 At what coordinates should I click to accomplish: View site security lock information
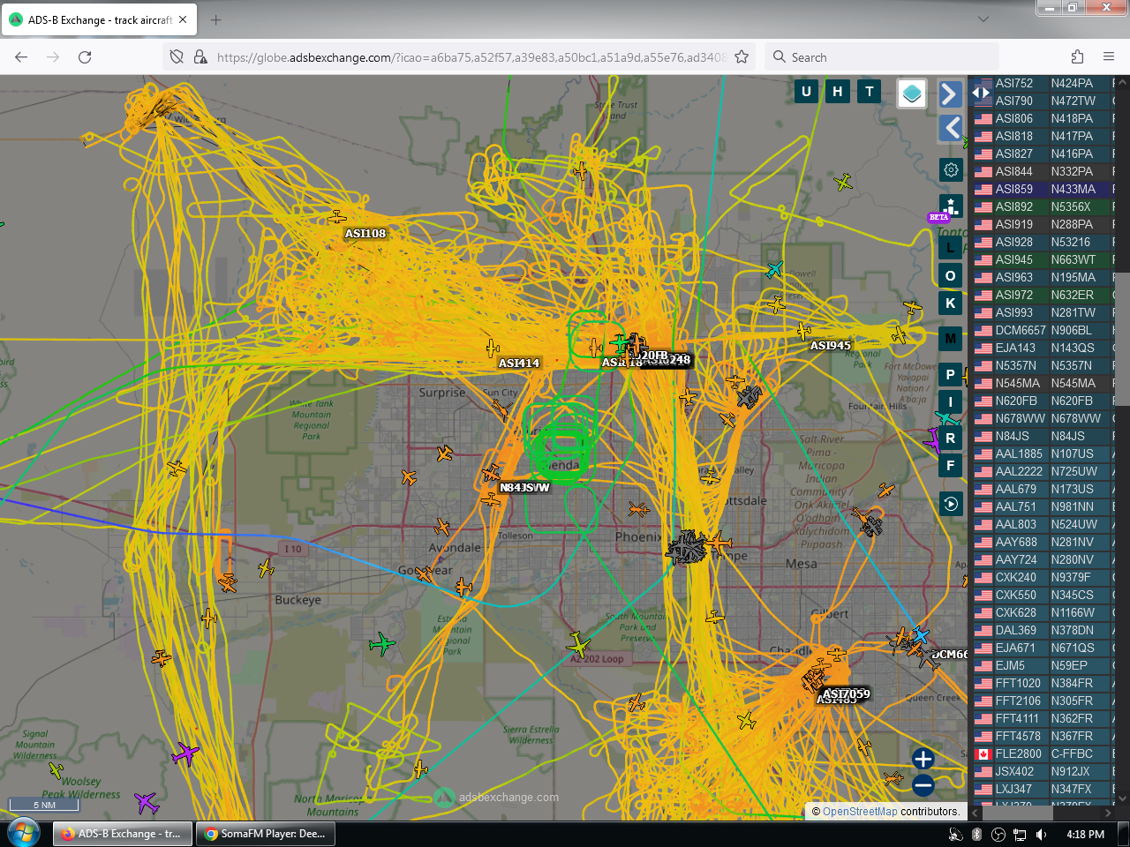tap(200, 57)
